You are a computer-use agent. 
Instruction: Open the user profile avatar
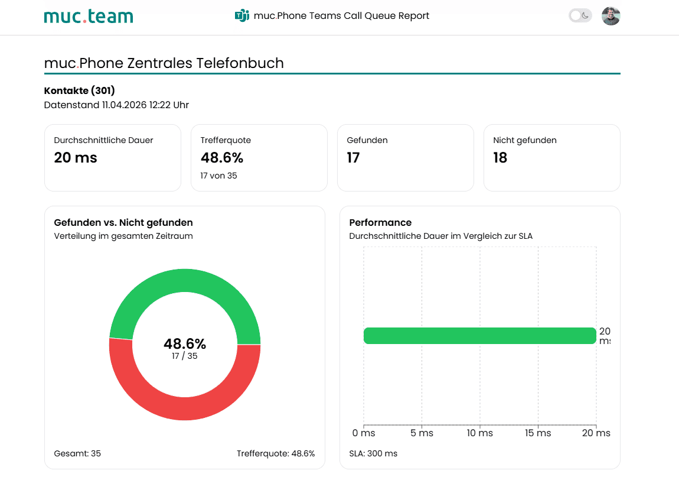(611, 16)
